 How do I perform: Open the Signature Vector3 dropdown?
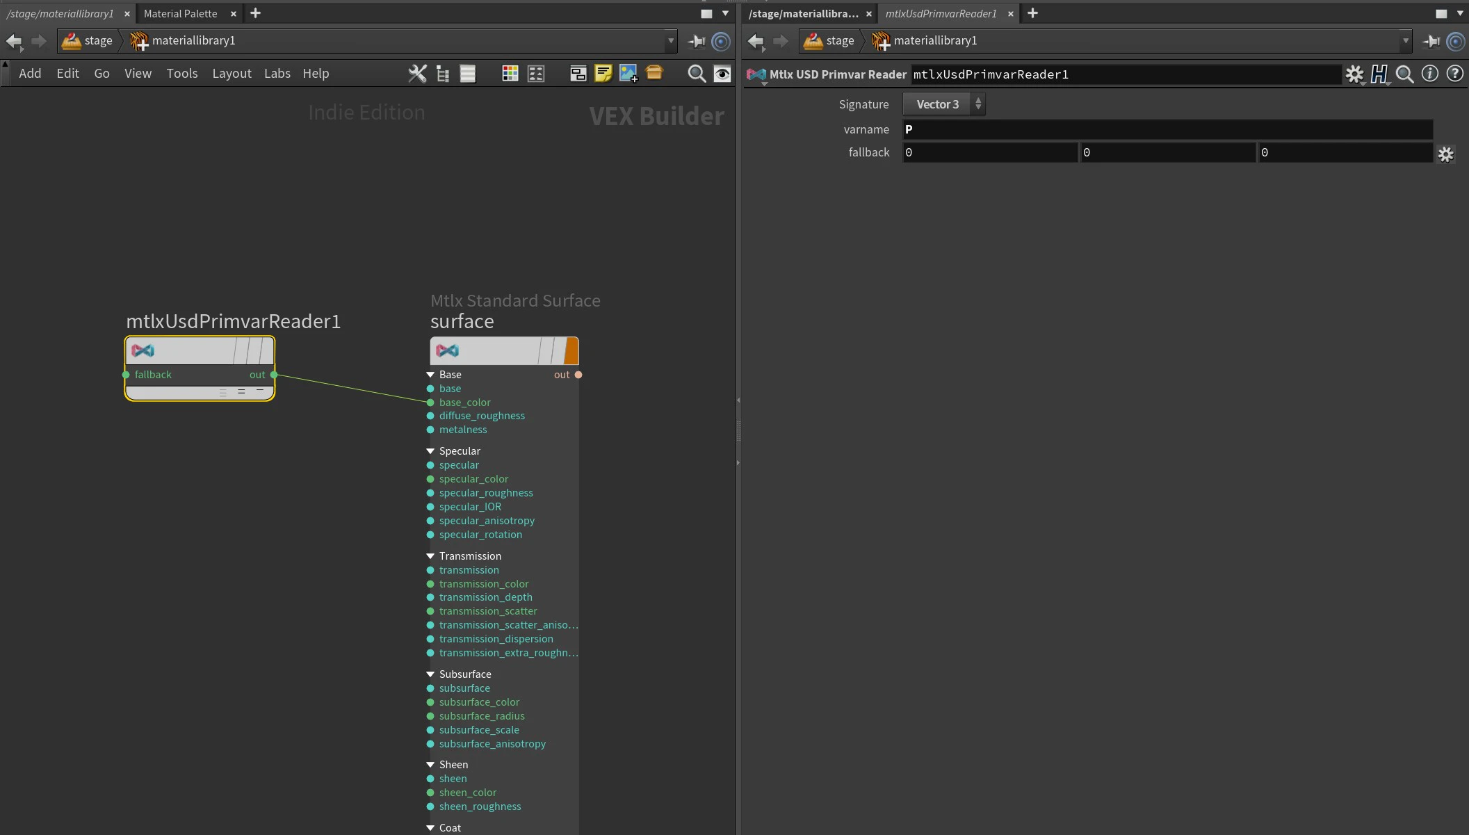944,104
